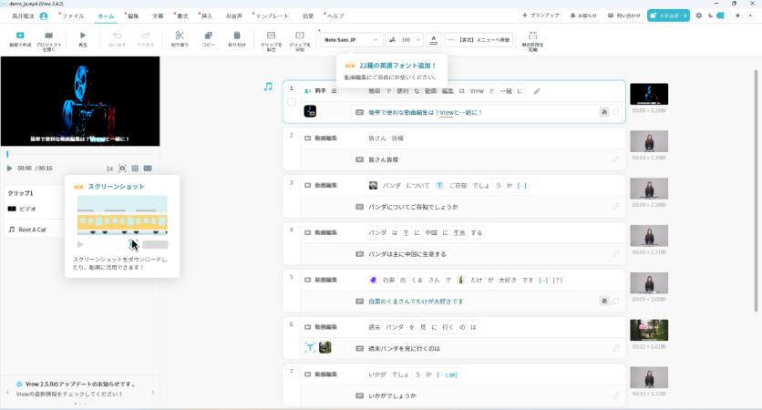Image resolution: width=762 pixels, height=410 pixels.
Task: Go to next announcement with right arrow
Action: [x=152, y=392]
